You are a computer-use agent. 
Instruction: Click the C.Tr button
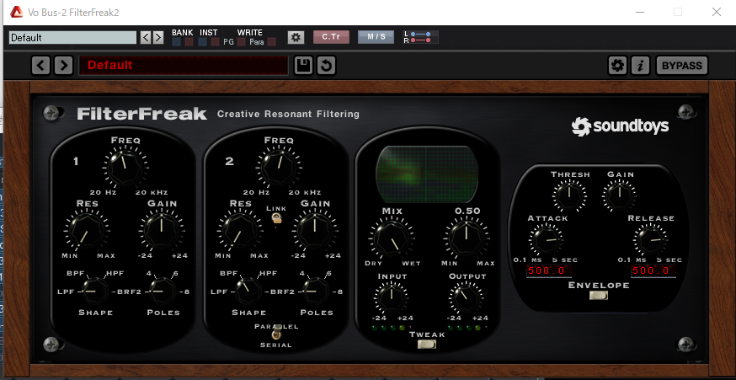(332, 36)
